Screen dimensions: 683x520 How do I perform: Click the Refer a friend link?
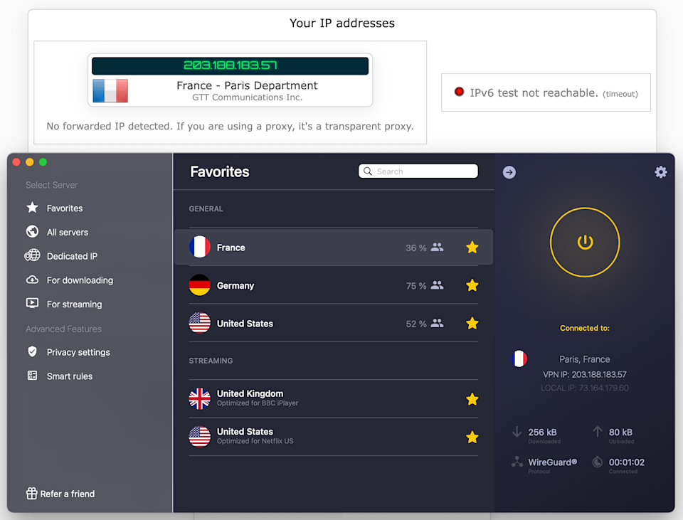pos(67,494)
